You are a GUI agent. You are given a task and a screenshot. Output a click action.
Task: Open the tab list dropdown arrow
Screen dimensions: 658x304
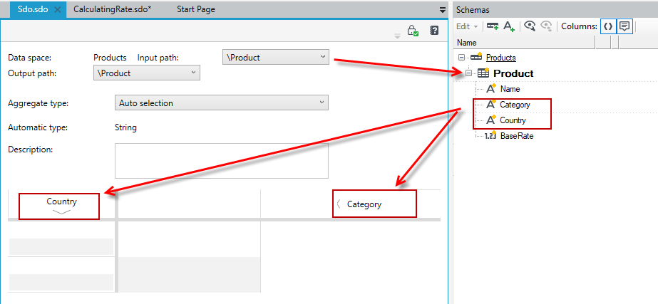[x=442, y=10]
